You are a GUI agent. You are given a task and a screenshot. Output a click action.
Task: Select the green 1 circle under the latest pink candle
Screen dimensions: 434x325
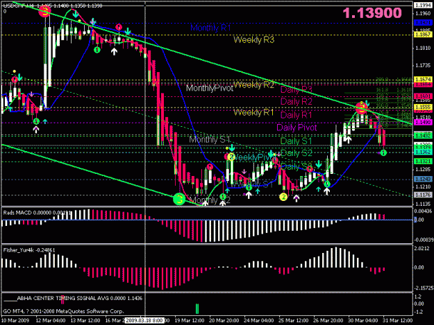point(383,152)
